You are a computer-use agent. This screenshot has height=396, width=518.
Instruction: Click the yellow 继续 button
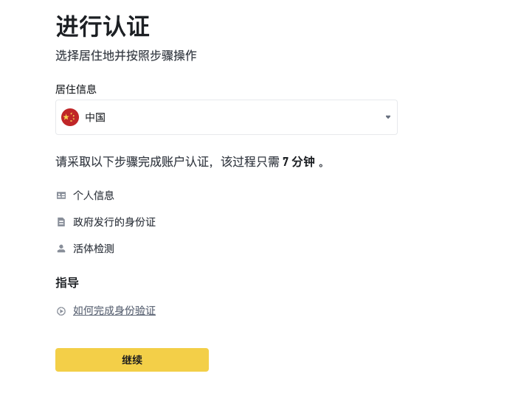coord(132,360)
